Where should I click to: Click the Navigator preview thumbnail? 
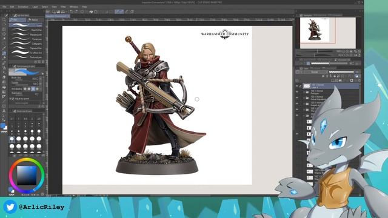click(327, 33)
